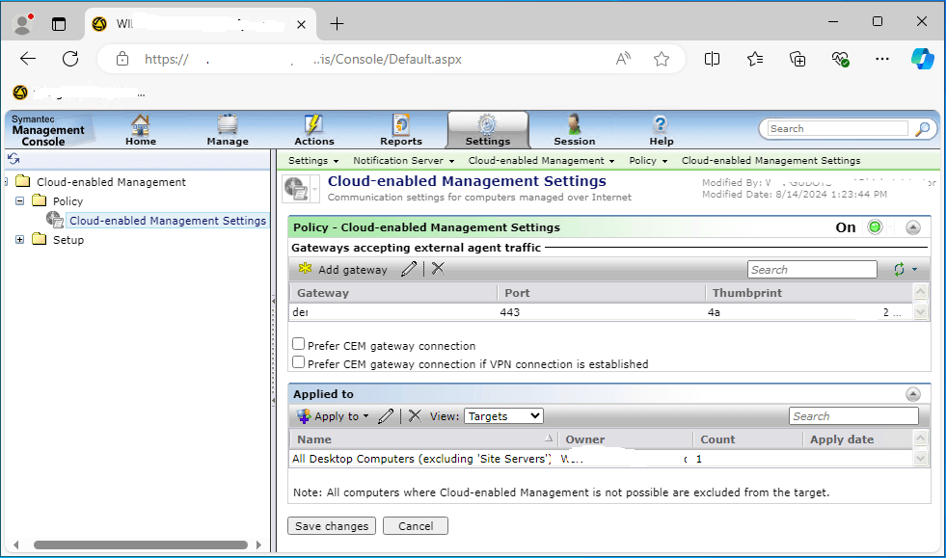
Task: Click the Save changes button
Action: click(333, 526)
